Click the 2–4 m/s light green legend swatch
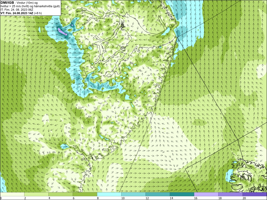Screen dimensions: 267x200 pos(36,194)
